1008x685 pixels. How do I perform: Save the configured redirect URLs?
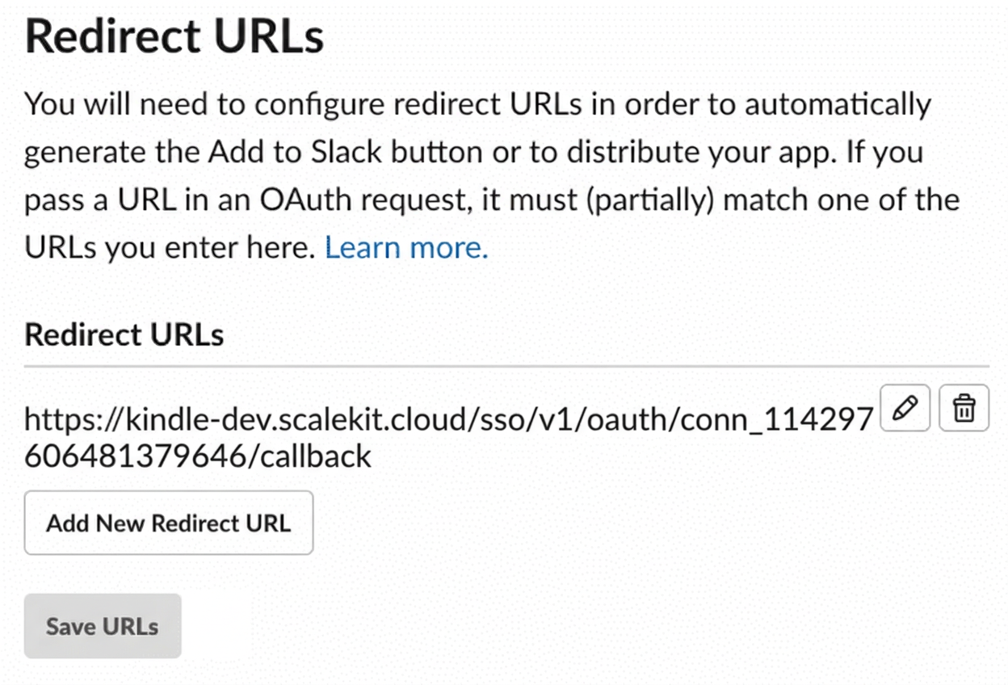coord(102,626)
